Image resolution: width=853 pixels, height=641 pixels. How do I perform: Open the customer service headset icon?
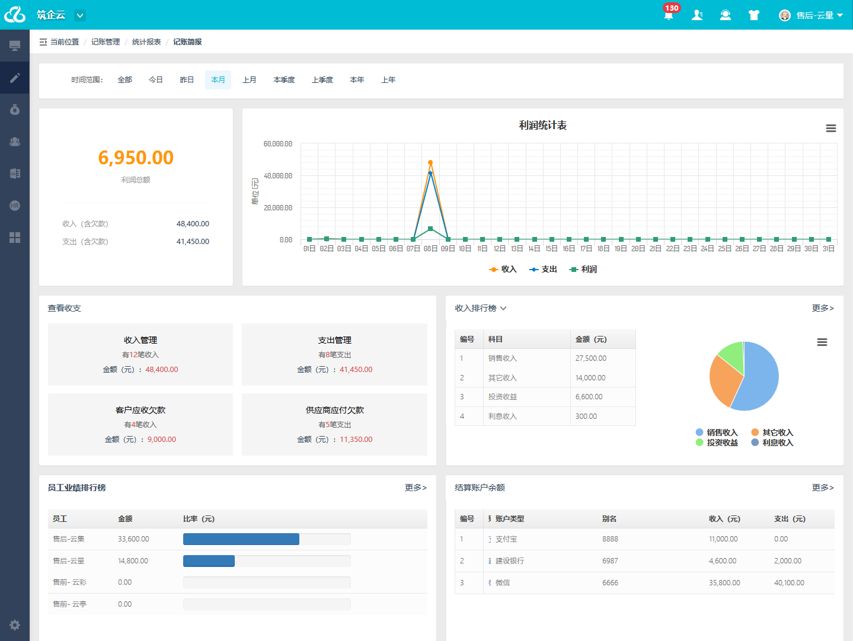click(x=726, y=15)
